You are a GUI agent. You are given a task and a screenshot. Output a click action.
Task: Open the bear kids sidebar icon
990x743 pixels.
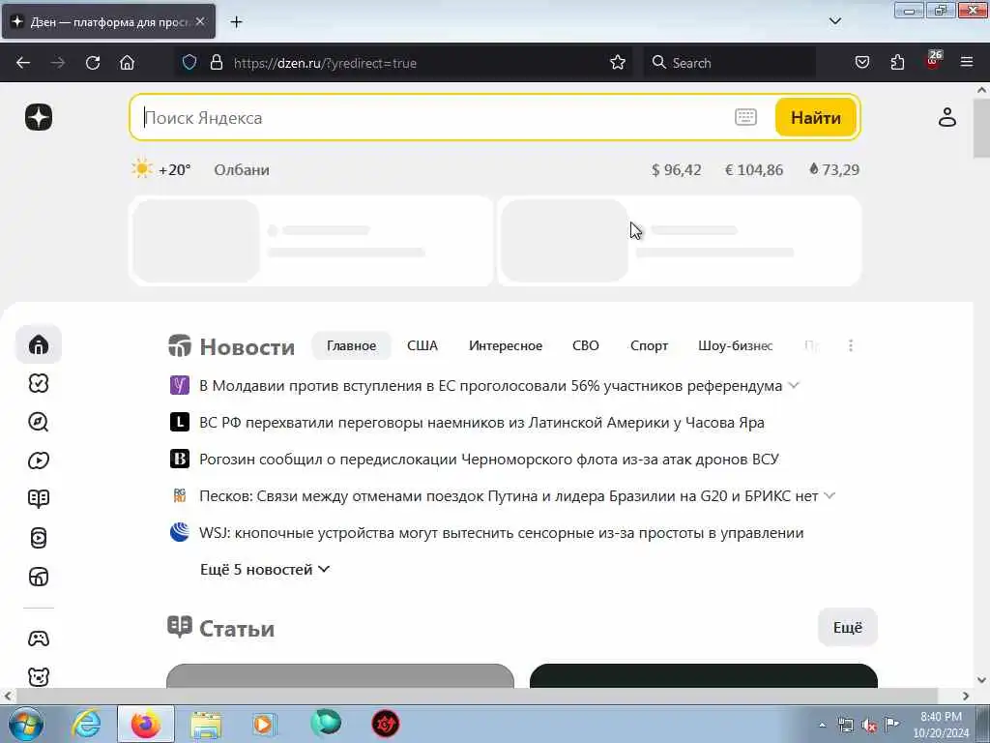tap(39, 677)
